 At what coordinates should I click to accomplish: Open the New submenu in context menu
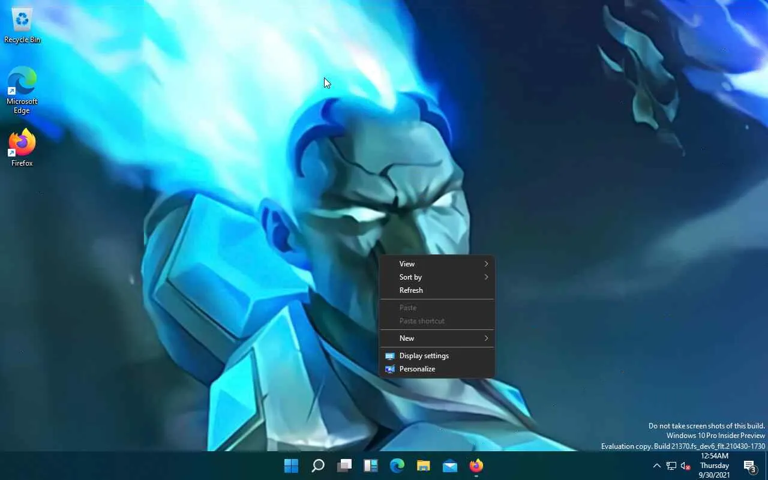pos(437,338)
